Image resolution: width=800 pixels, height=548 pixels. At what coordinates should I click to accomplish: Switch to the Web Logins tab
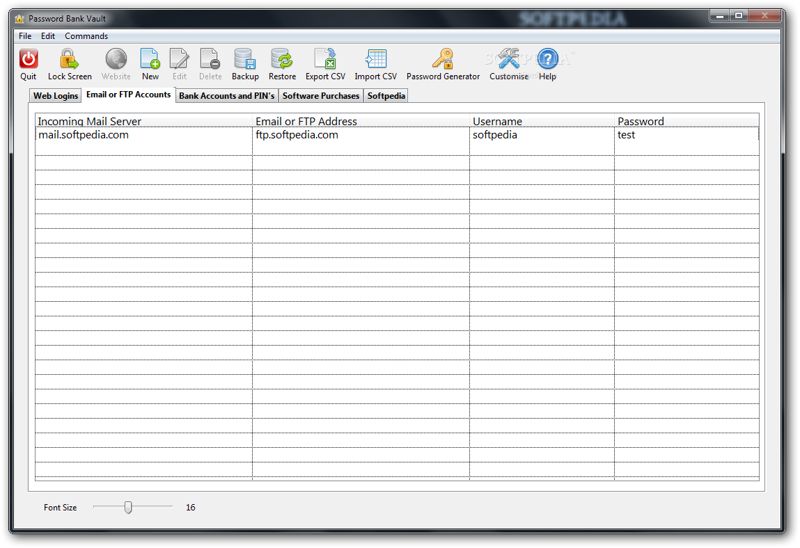point(56,96)
